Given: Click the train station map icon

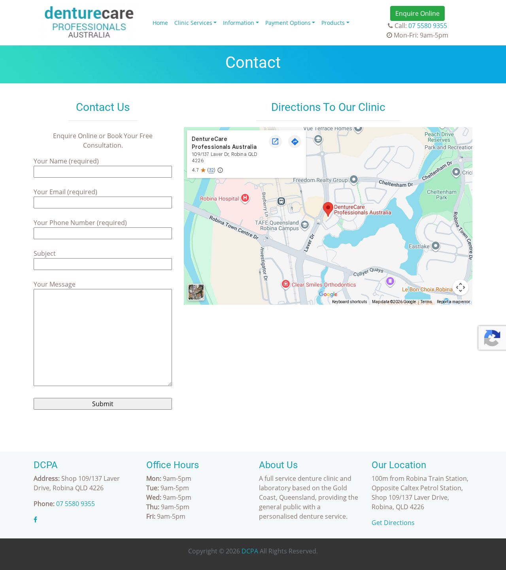Looking at the screenshot, I should [x=281, y=201].
